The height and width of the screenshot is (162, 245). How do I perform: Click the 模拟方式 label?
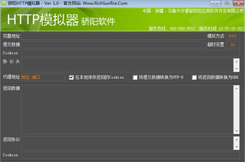[x=216, y=36]
